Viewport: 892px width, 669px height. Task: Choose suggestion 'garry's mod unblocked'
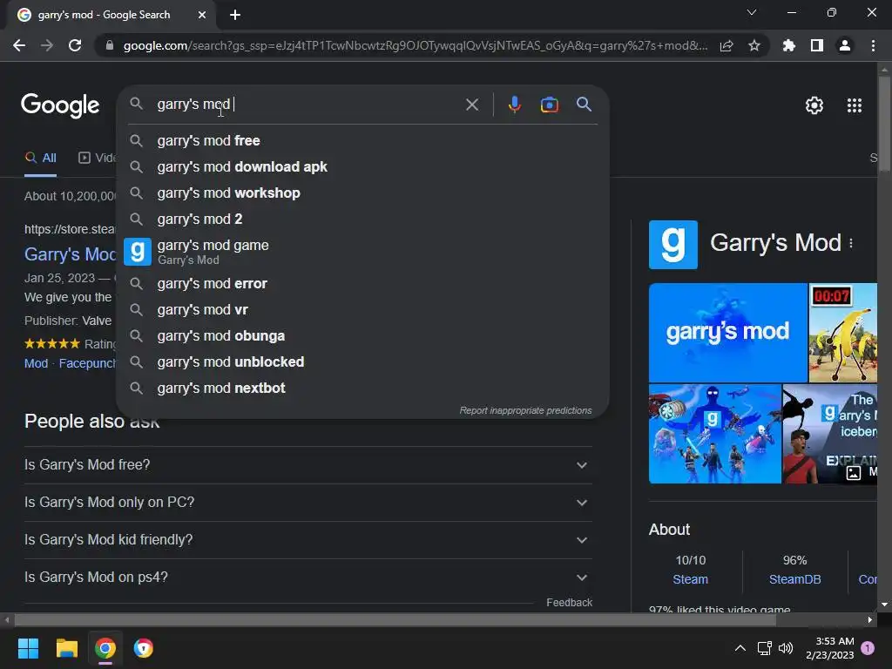point(362,362)
